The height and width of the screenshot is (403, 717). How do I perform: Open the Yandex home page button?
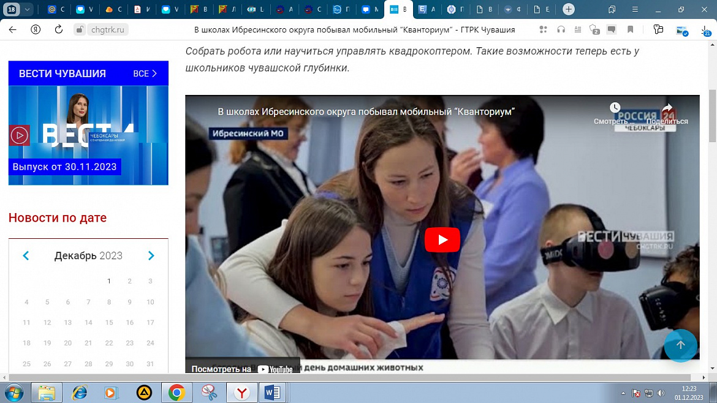tap(36, 29)
